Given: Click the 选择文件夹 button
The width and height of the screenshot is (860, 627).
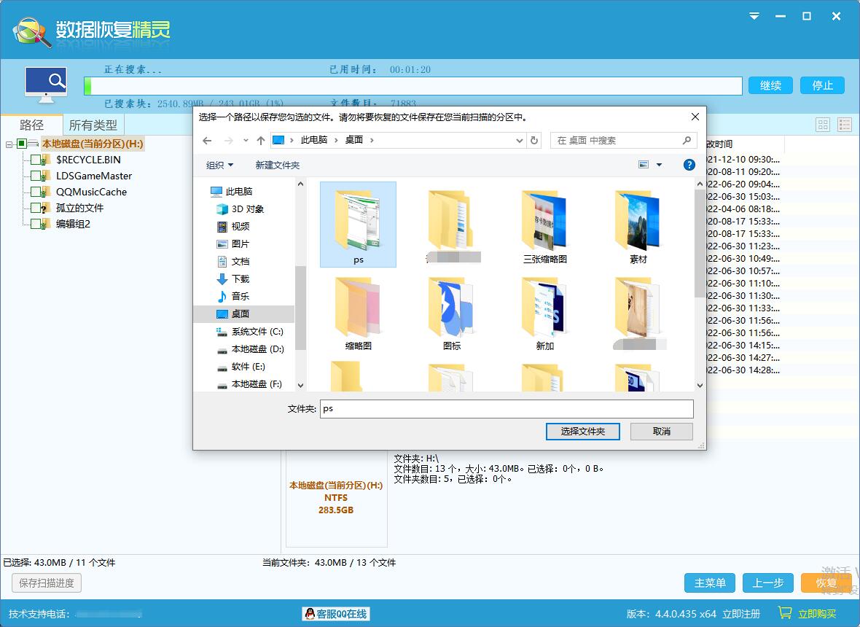Looking at the screenshot, I should click(x=582, y=432).
